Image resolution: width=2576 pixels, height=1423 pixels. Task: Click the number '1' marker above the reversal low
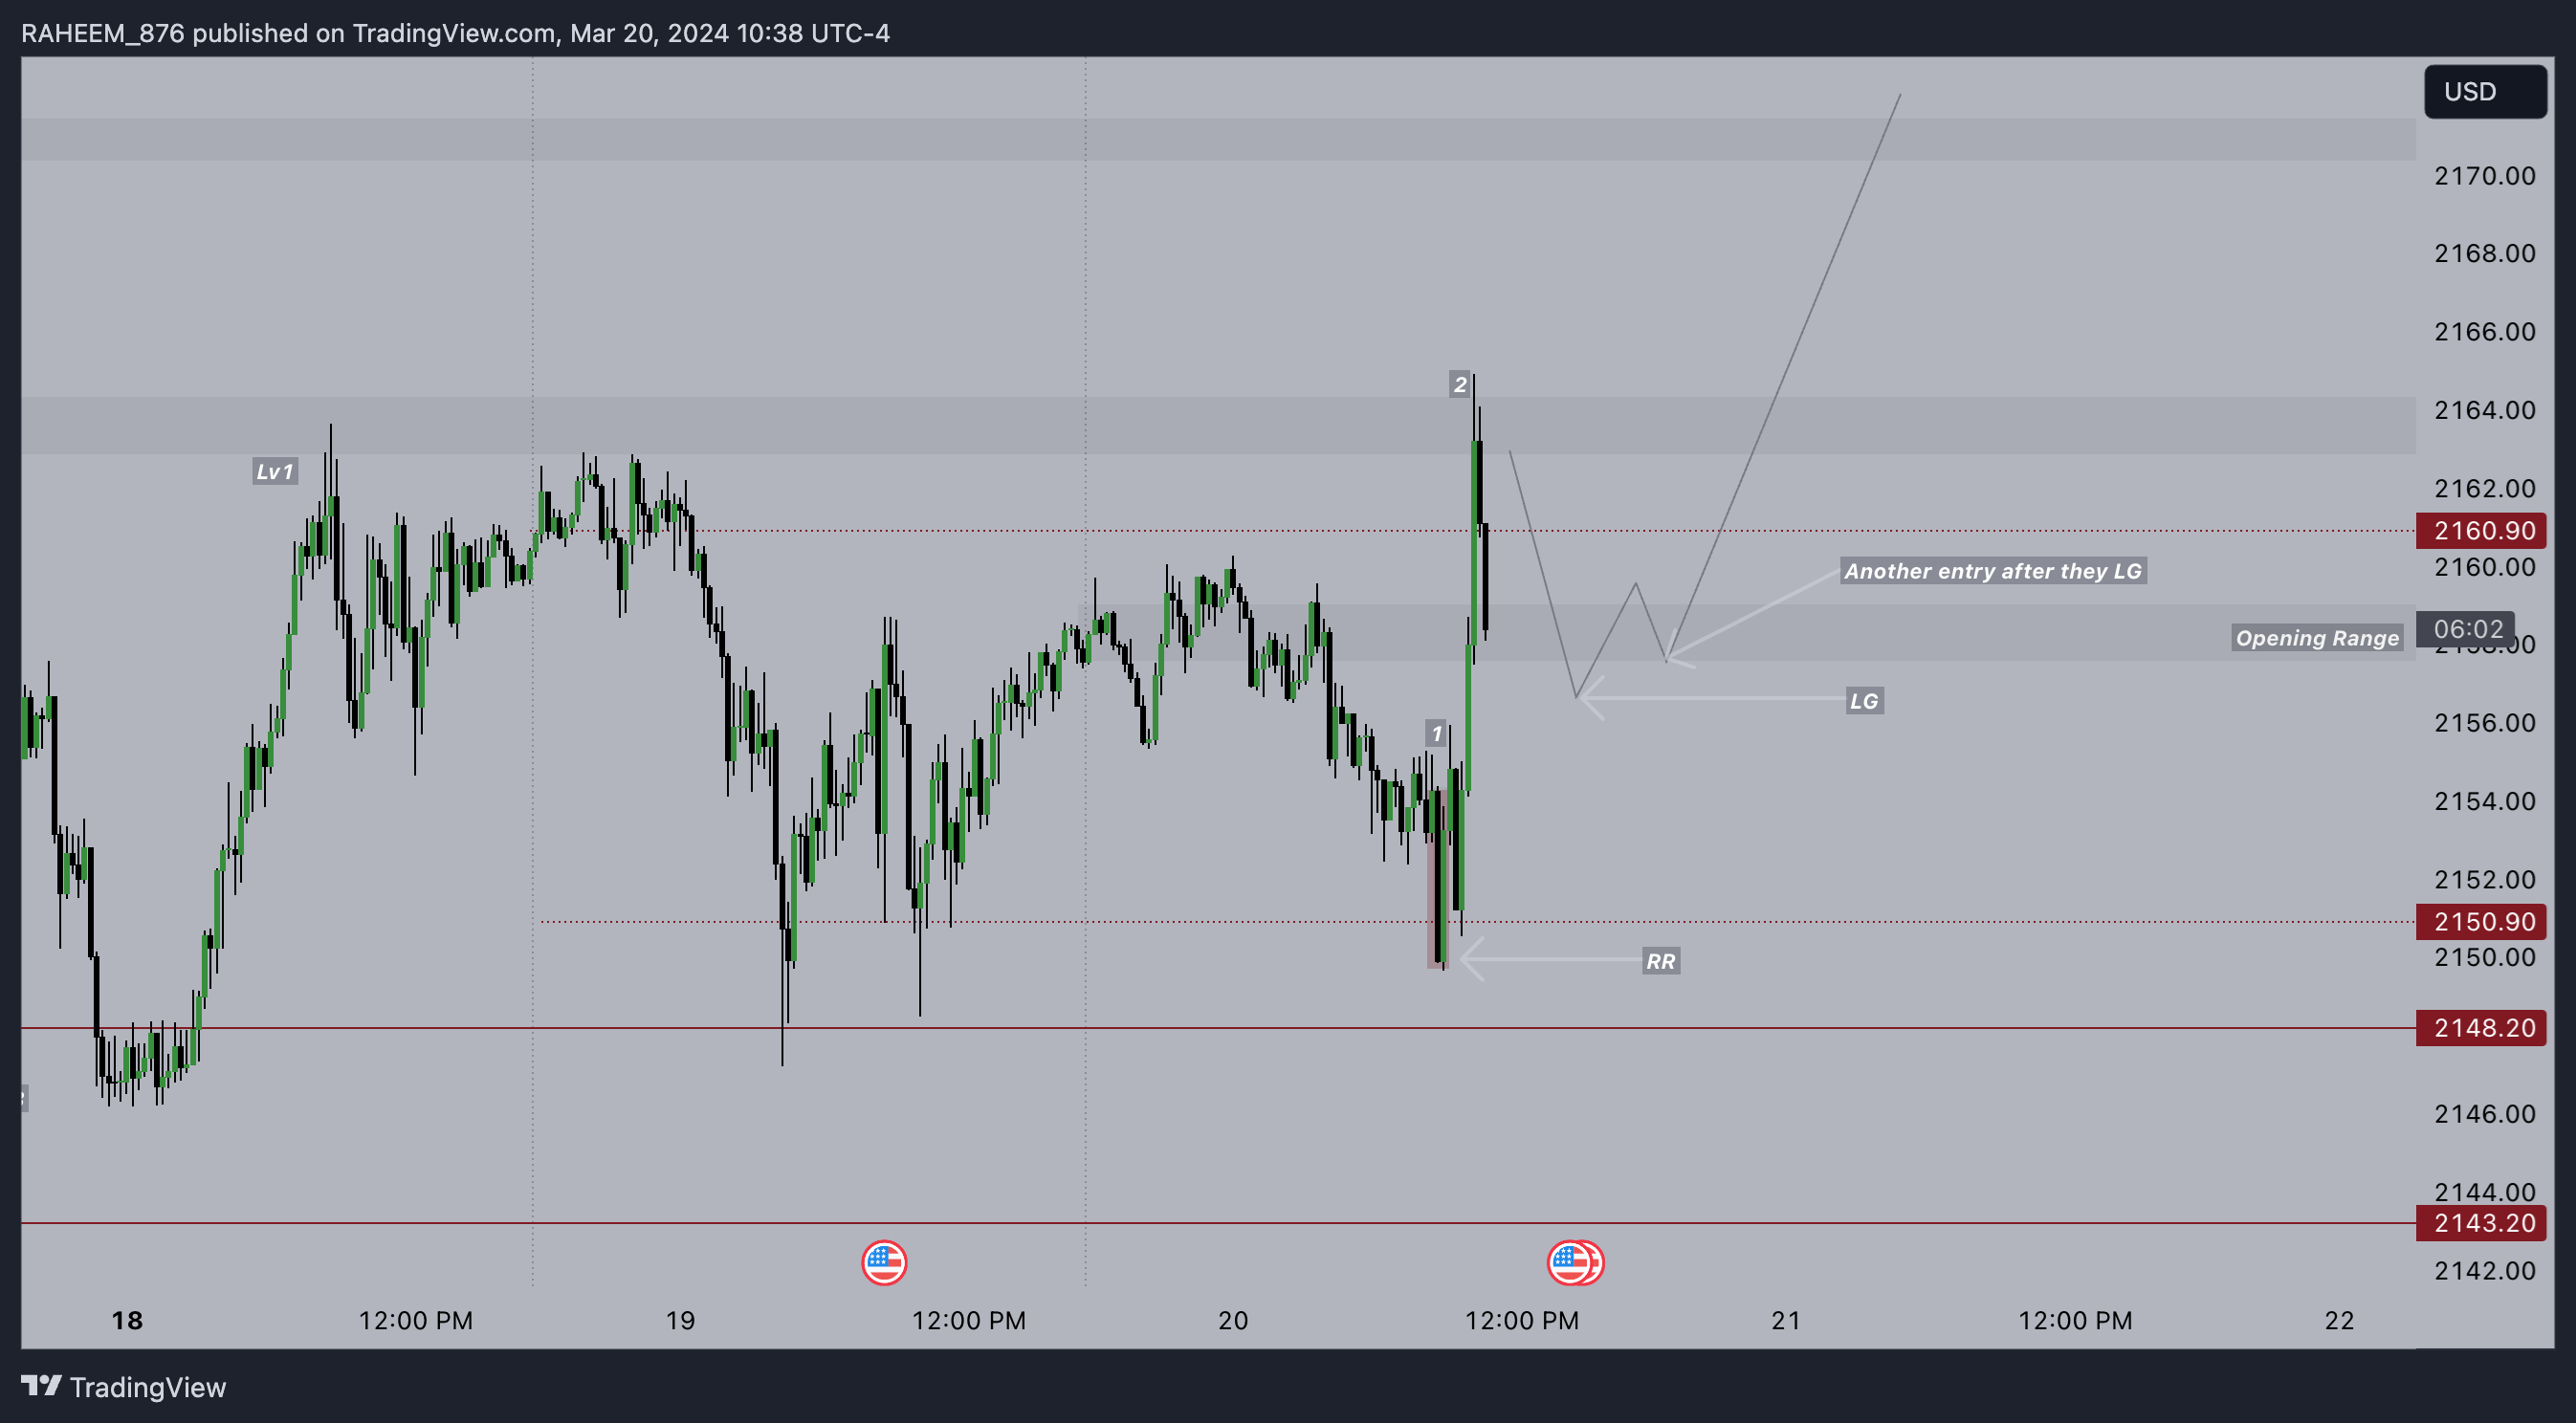coord(1436,733)
